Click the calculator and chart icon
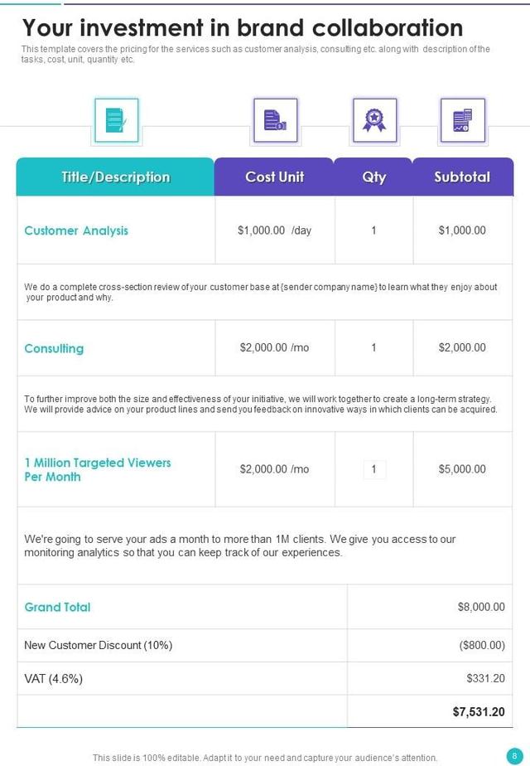The height and width of the screenshot is (766, 530). coord(462,120)
